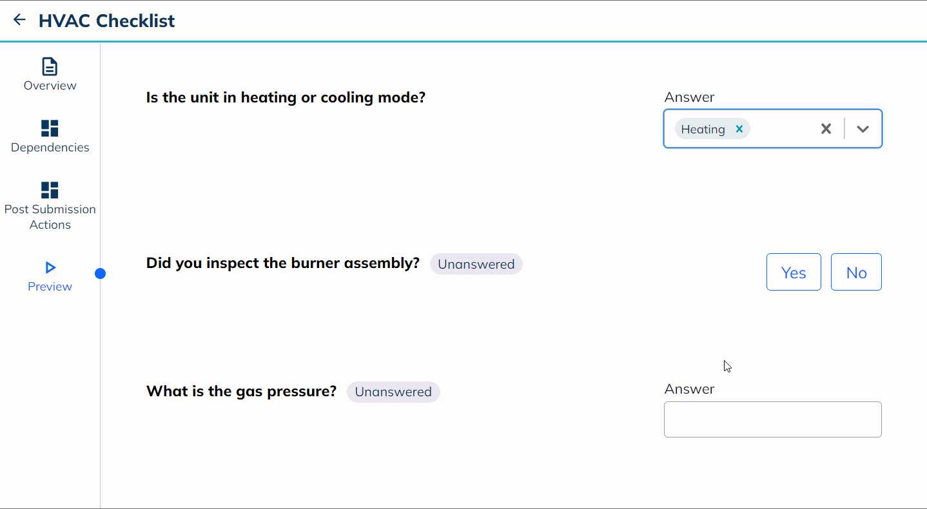Screen dimensions: 927x509
Task: Click the Post Submission Actions icon
Action: (x=50, y=190)
